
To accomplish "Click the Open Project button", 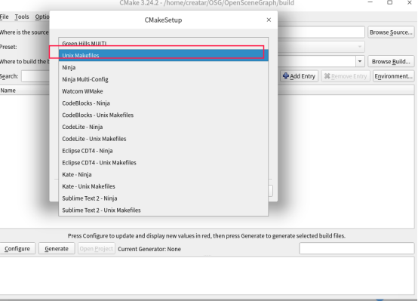I will (x=97, y=249).
